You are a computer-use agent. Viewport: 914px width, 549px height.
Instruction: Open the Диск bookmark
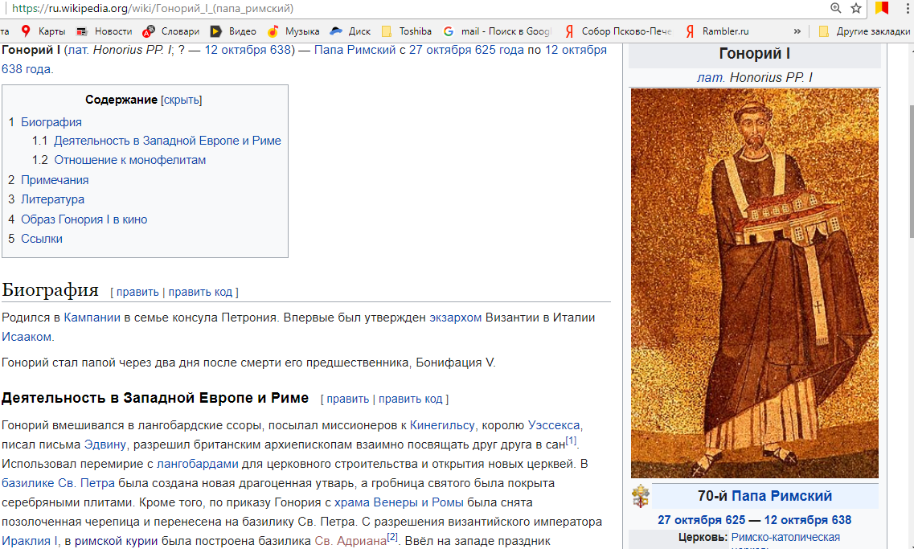point(350,31)
